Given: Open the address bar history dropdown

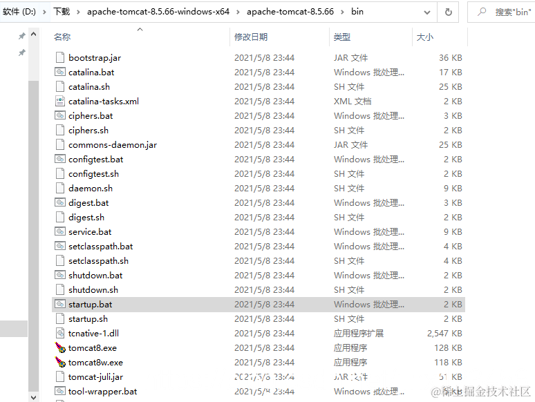Looking at the screenshot, I should [427, 12].
